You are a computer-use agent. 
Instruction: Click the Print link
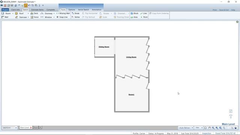(214, 10)
